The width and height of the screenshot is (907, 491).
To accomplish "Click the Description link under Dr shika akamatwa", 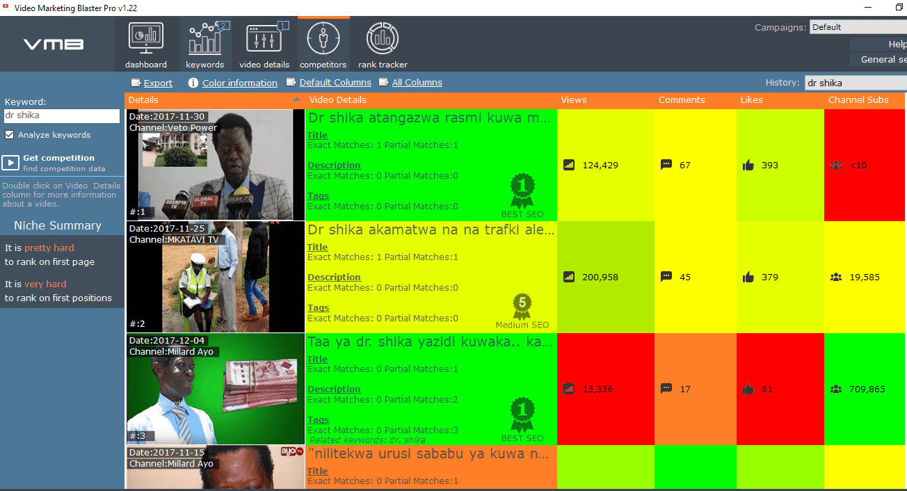I will [x=334, y=277].
